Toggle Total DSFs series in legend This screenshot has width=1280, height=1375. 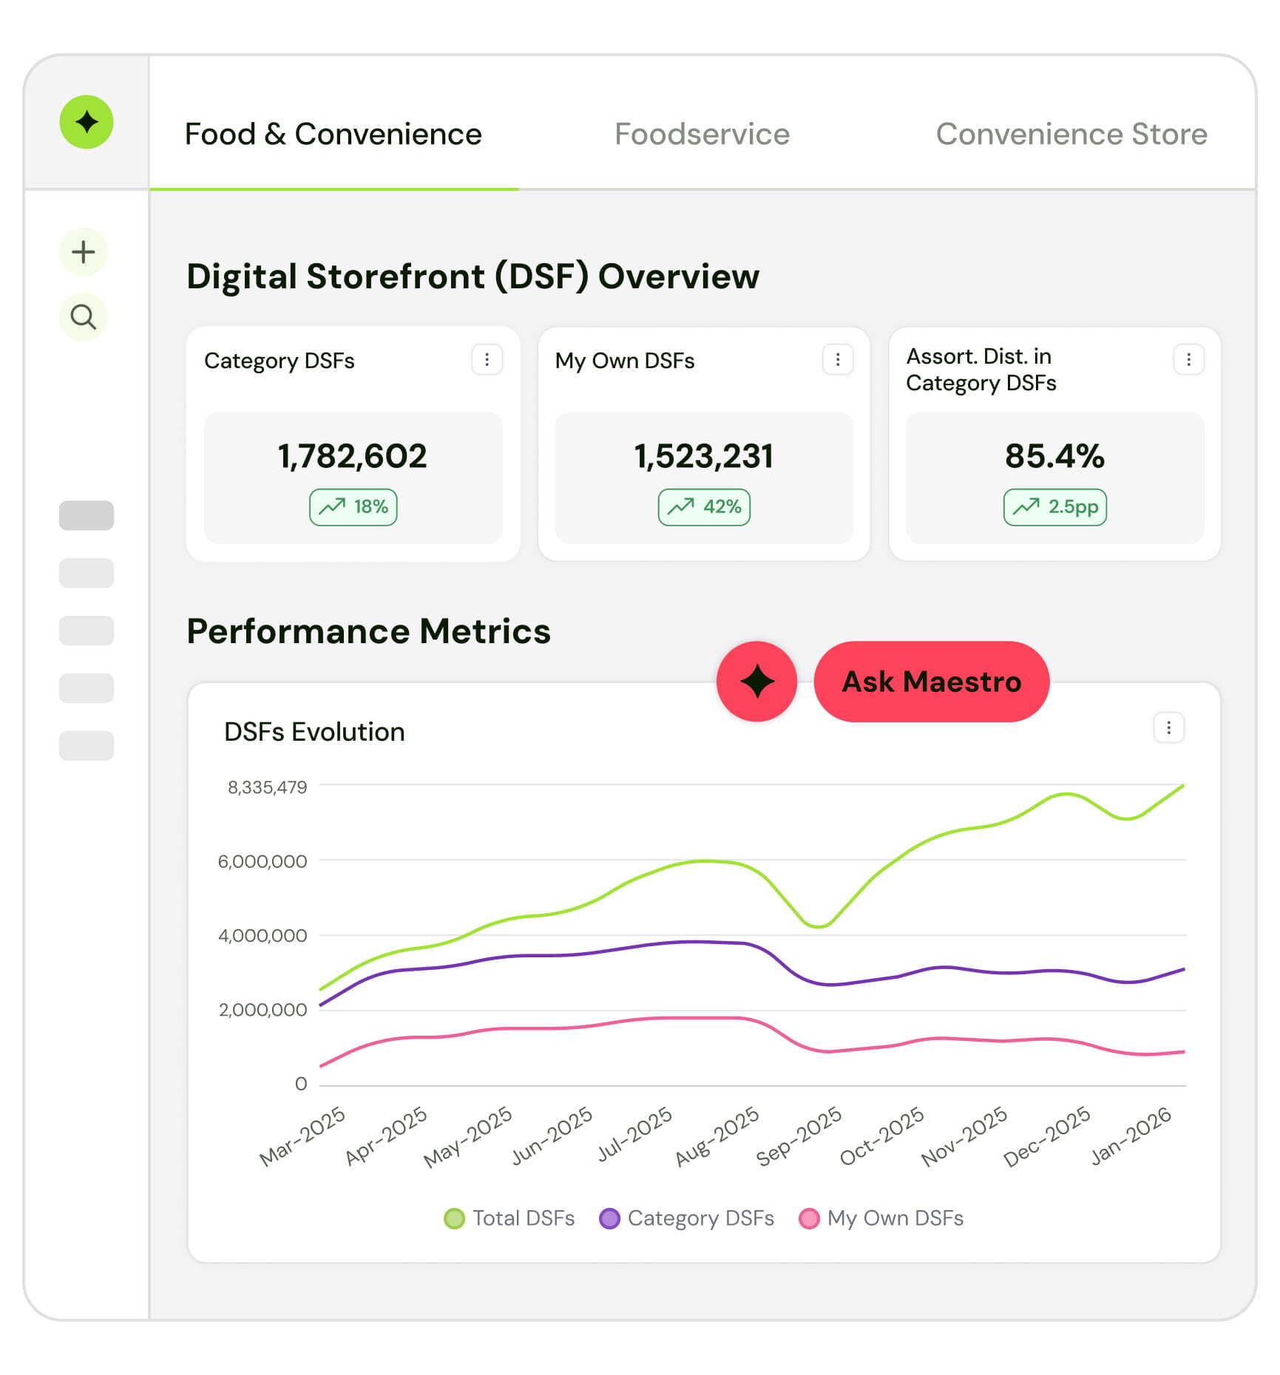coord(509,1218)
